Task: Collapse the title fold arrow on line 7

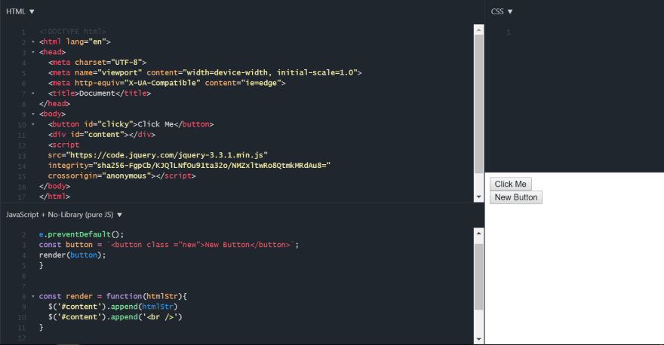Action: 33,93
